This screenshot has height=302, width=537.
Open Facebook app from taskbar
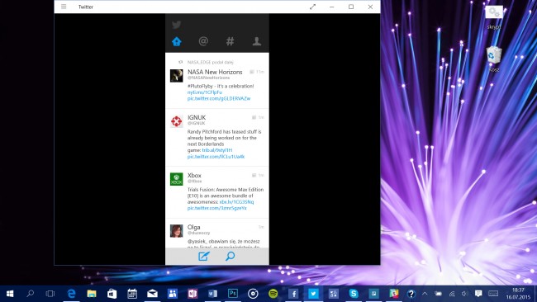(x=293, y=294)
